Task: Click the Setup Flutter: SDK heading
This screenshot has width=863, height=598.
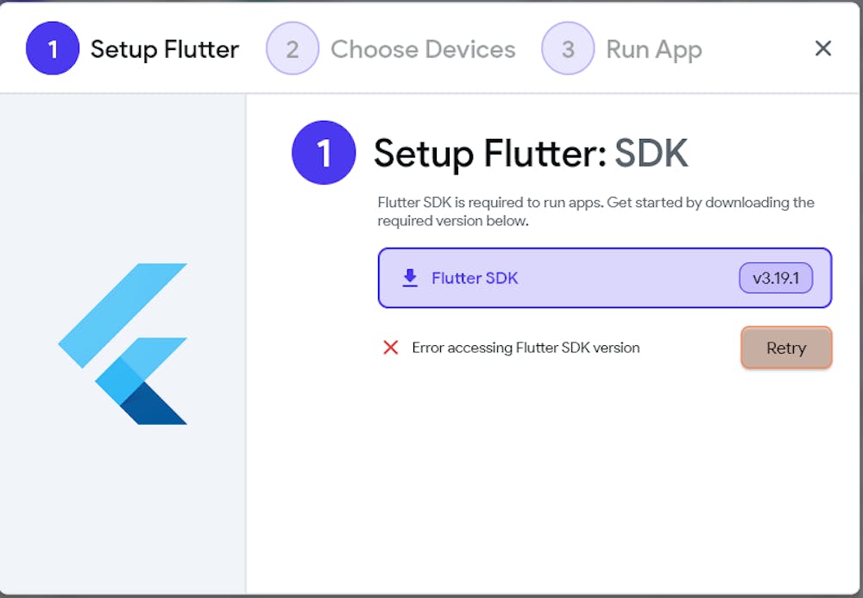Action: [530, 154]
